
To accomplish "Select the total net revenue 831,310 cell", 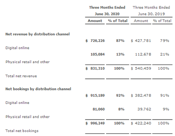I will coord(97,69).
